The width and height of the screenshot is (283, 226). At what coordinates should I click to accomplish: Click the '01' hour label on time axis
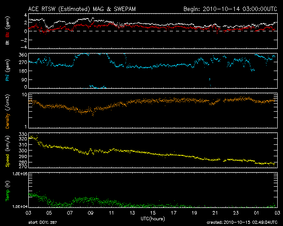[256, 213]
